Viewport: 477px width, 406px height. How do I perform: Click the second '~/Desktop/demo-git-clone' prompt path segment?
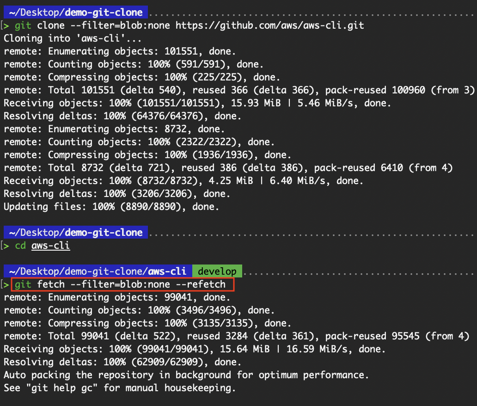[x=76, y=232]
